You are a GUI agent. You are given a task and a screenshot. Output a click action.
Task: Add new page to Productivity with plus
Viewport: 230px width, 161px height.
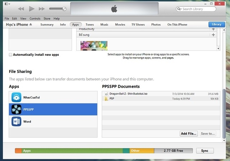213,29
